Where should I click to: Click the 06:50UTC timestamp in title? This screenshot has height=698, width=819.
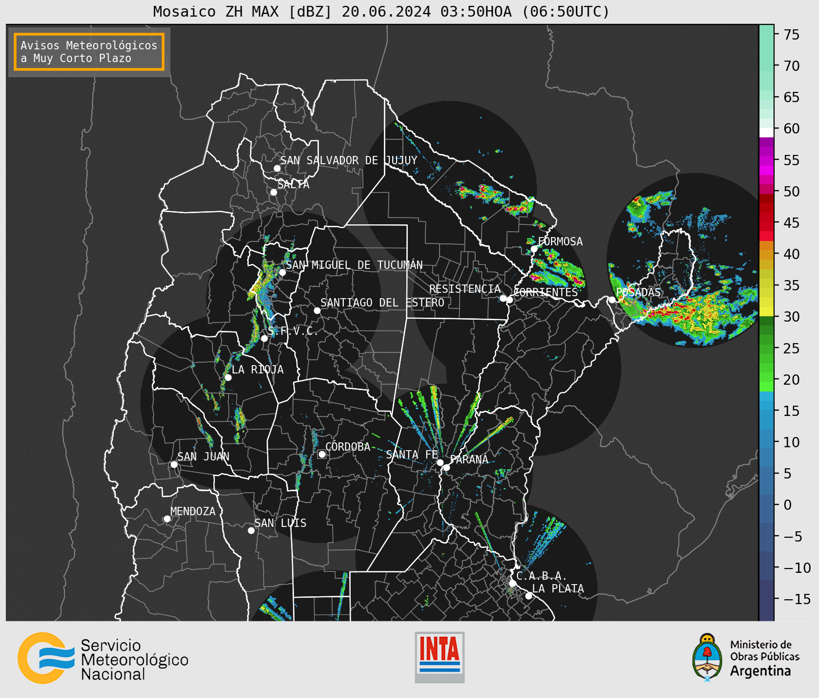(x=566, y=11)
